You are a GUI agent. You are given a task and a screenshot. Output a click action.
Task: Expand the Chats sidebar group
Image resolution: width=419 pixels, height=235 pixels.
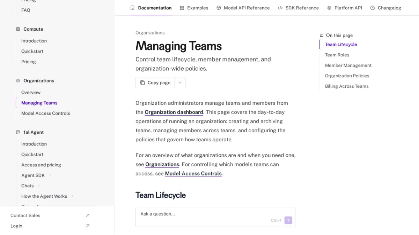(39, 186)
